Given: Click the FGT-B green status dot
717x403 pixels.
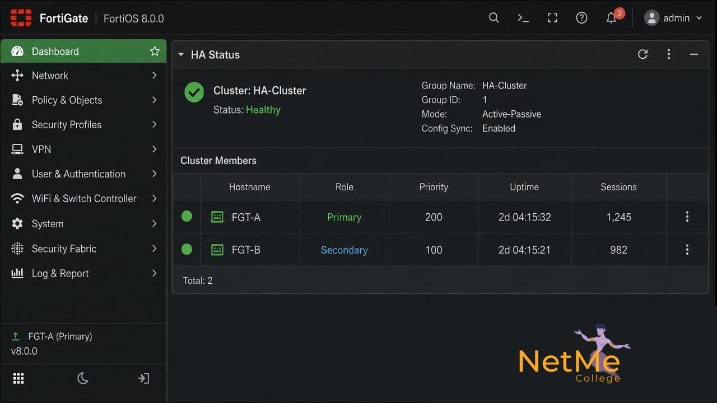Looking at the screenshot, I should (187, 249).
